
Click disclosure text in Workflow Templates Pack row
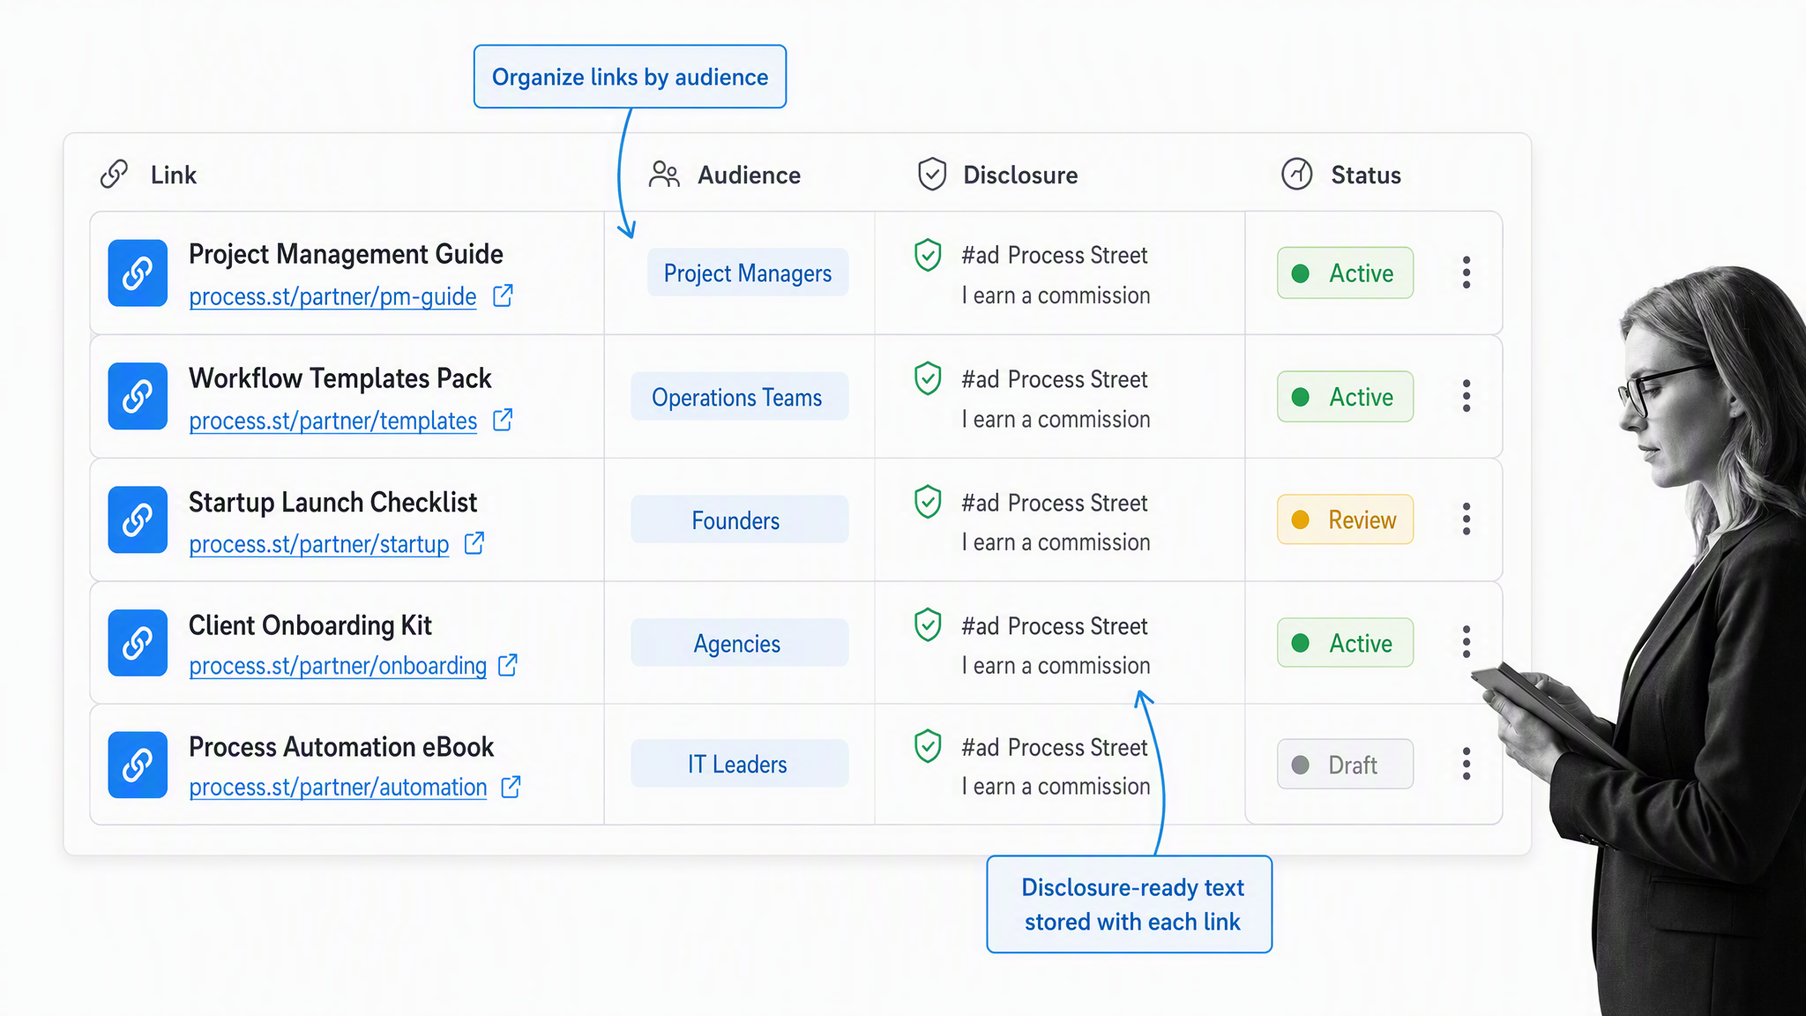tap(1056, 399)
